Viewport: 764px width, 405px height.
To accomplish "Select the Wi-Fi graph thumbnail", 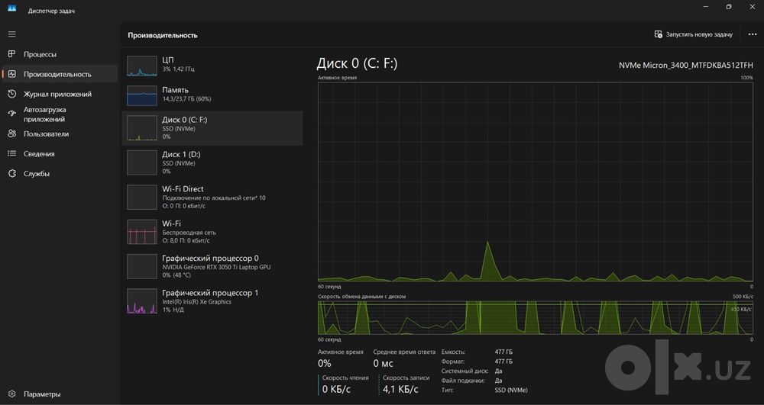I will (142, 232).
